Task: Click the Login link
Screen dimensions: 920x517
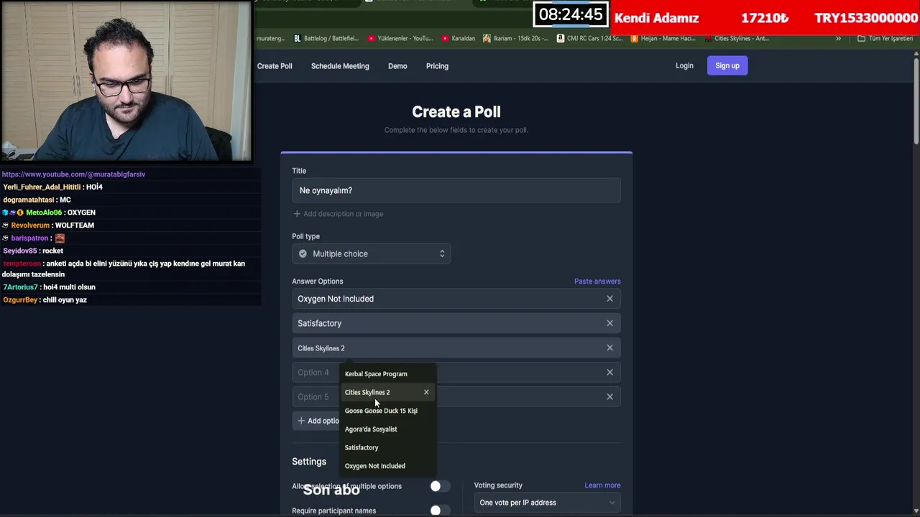Action: point(684,66)
